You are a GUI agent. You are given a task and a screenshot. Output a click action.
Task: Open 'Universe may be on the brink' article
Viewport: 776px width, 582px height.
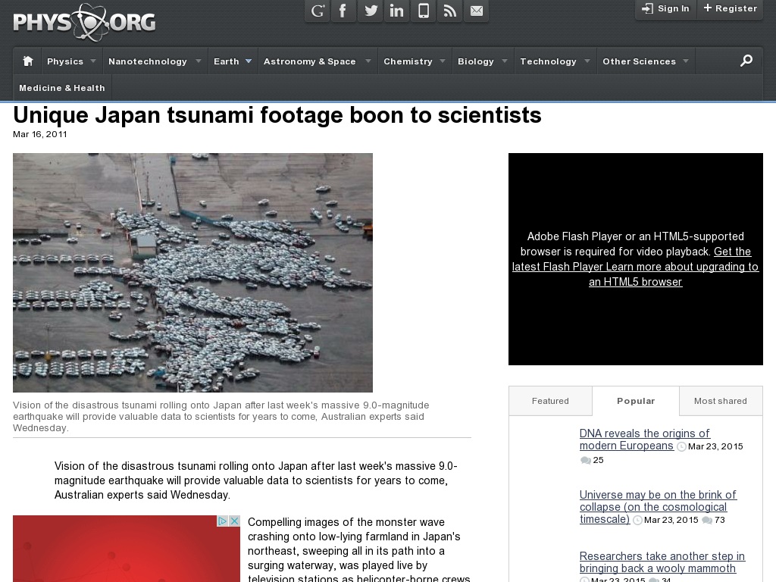tap(658, 507)
